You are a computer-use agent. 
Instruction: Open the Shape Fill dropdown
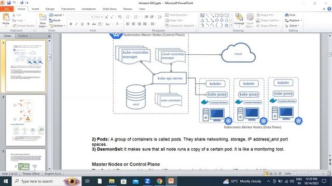click(266, 15)
